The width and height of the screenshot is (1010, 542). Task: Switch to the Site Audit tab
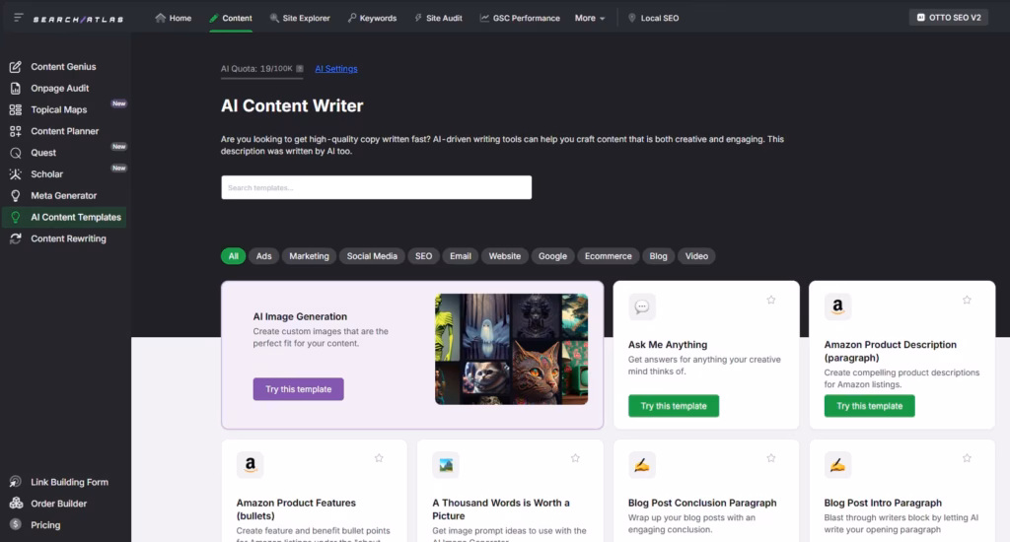440,18
